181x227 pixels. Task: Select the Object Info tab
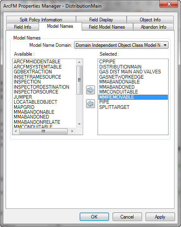(x=150, y=19)
